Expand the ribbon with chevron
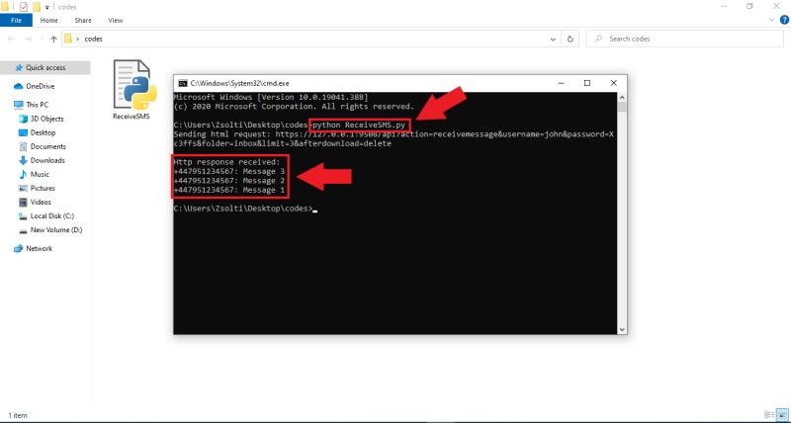Viewport: 791px width, 423px height. tap(771, 20)
